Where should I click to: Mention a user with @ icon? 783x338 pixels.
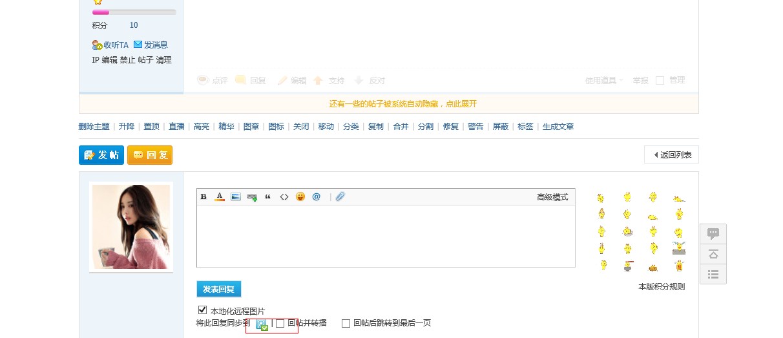point(317,196)
